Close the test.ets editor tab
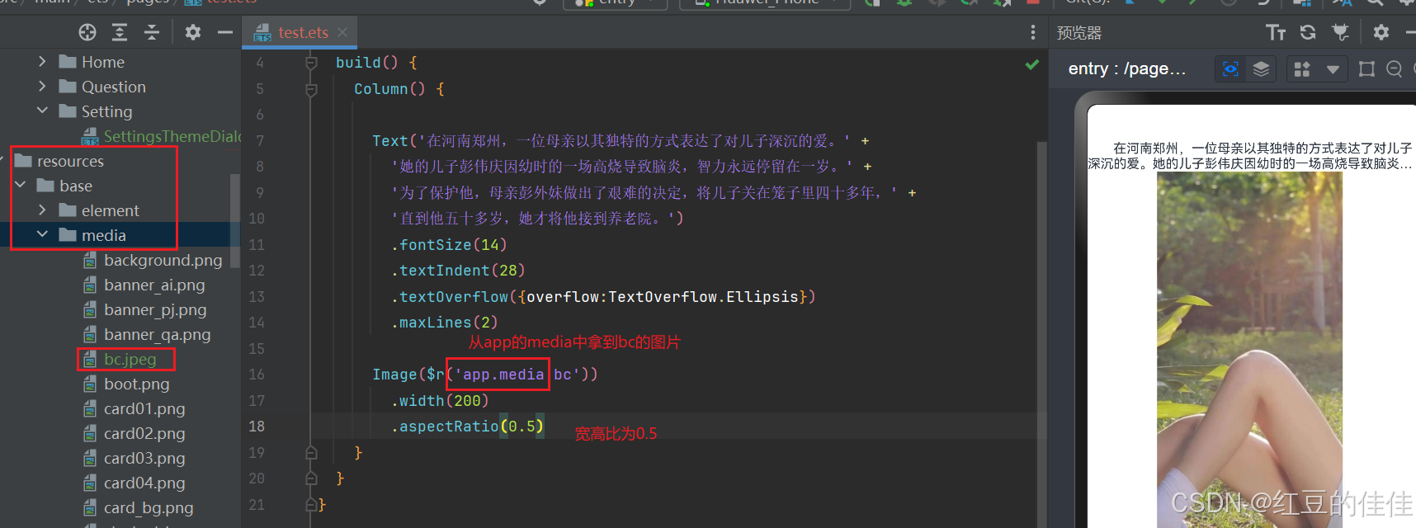 click(x=342, y=32)
